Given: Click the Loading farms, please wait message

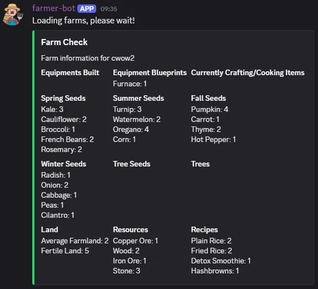Looking at the screenshot, I should [83, 21].
